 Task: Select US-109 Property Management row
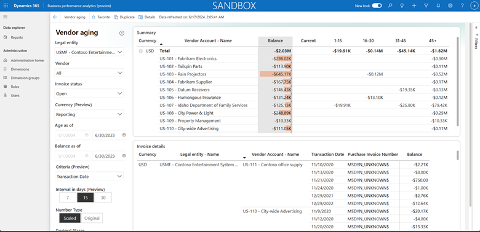point(190,121)
